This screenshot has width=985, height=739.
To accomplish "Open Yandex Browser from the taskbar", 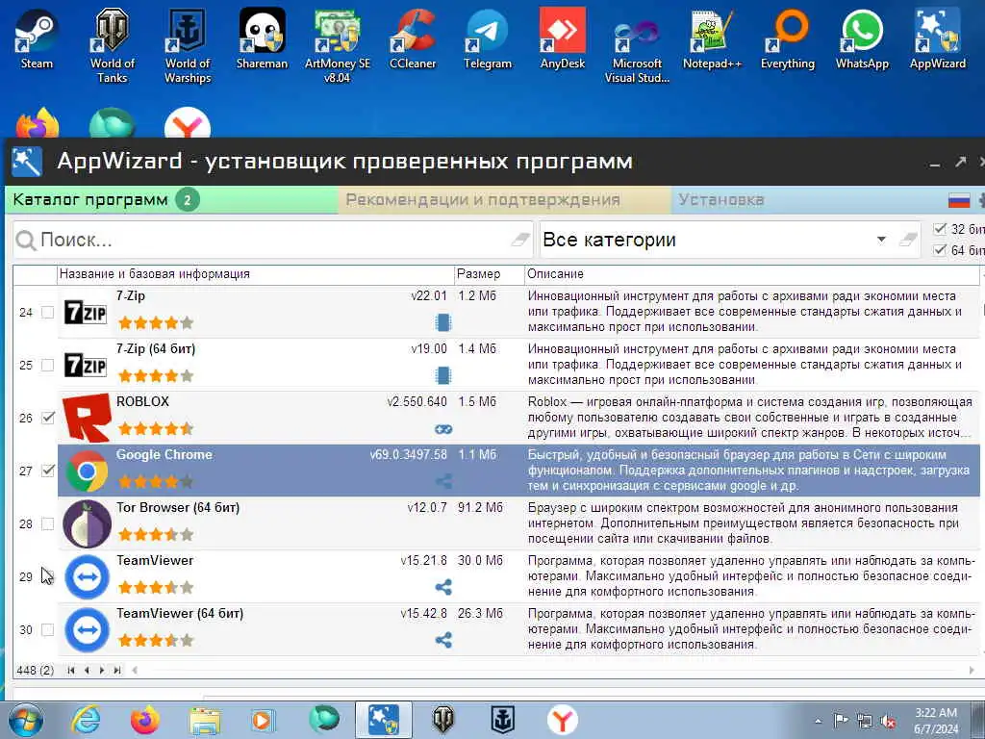I will tap(562, 720).
